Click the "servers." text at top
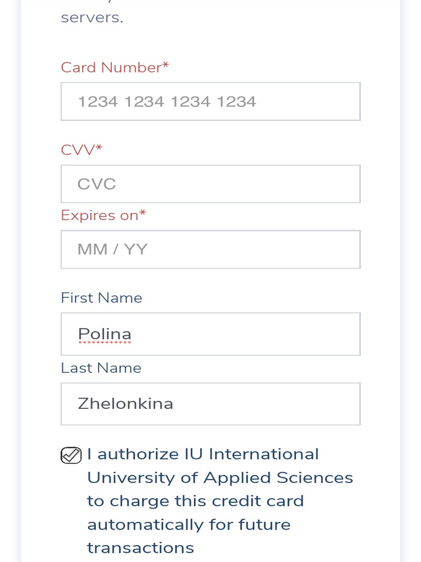Viewport: 421px width, 562px height. tap(92, 18)
